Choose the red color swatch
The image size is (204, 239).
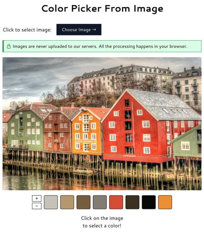tap(116, 202)
